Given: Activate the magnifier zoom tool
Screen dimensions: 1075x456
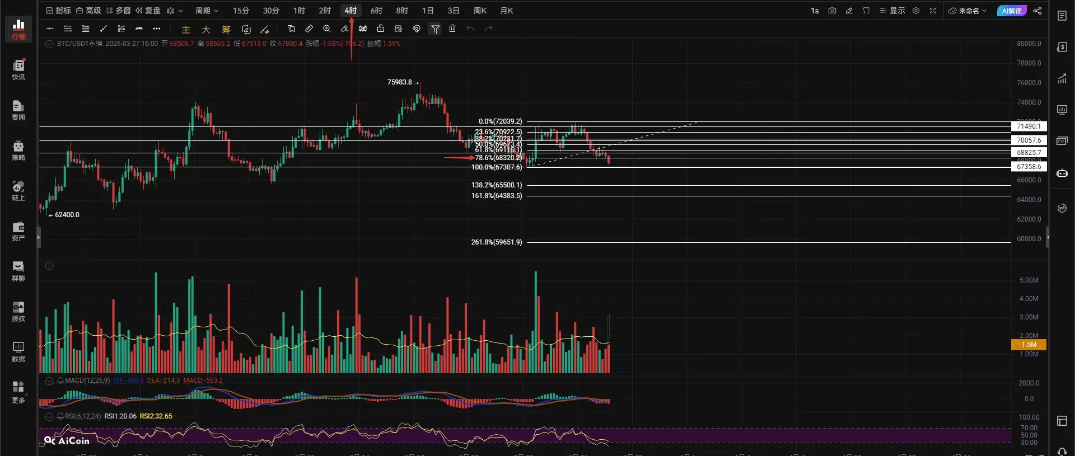Looking at the screenshot, I should (327, 29).
